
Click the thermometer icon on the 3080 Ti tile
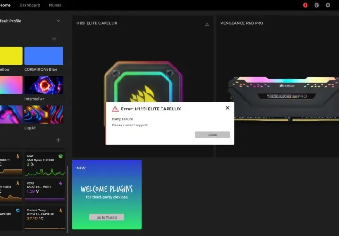18,156
